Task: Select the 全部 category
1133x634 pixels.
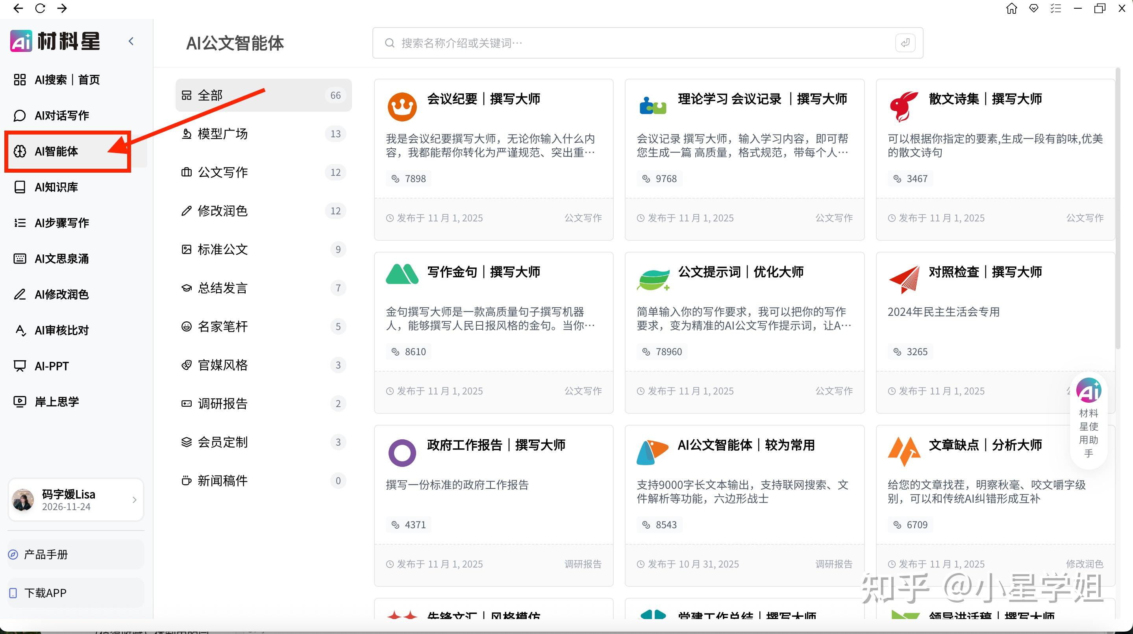Action: (263, 95)
